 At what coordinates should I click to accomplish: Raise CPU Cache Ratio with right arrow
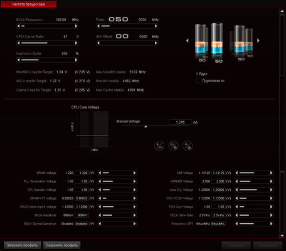[76, 43]
